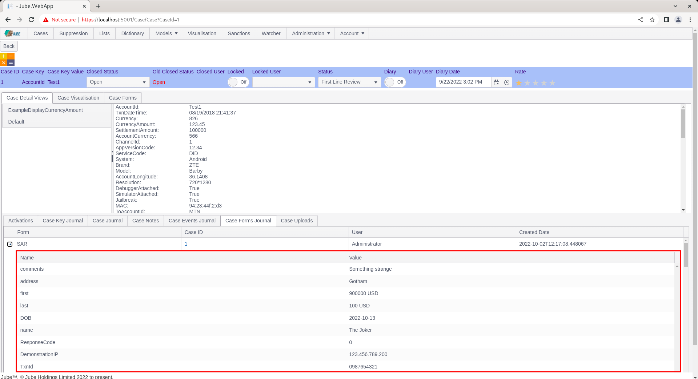Expand the Administration menu

click(x=311, y=33)
